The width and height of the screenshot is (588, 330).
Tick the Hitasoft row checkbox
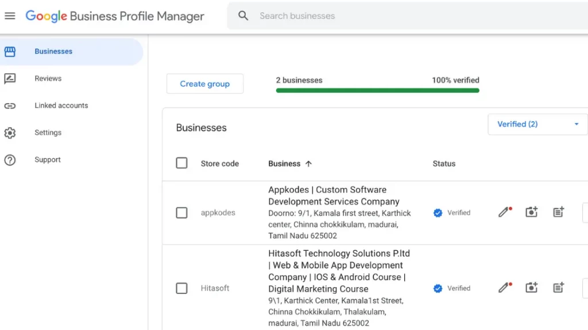[181, 288]
